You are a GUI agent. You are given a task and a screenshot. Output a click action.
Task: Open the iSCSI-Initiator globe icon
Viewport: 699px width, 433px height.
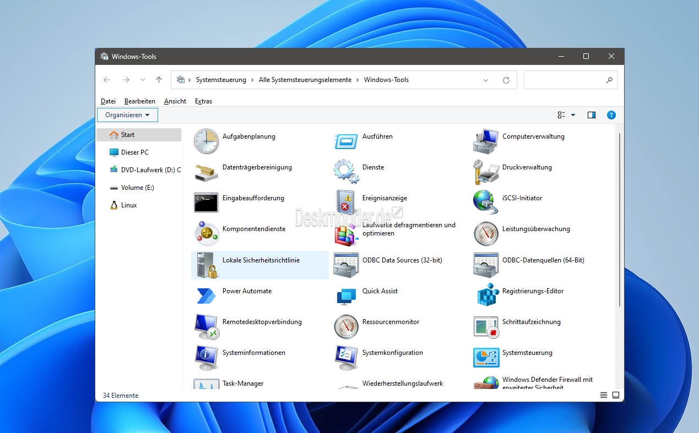click(486, 202)
